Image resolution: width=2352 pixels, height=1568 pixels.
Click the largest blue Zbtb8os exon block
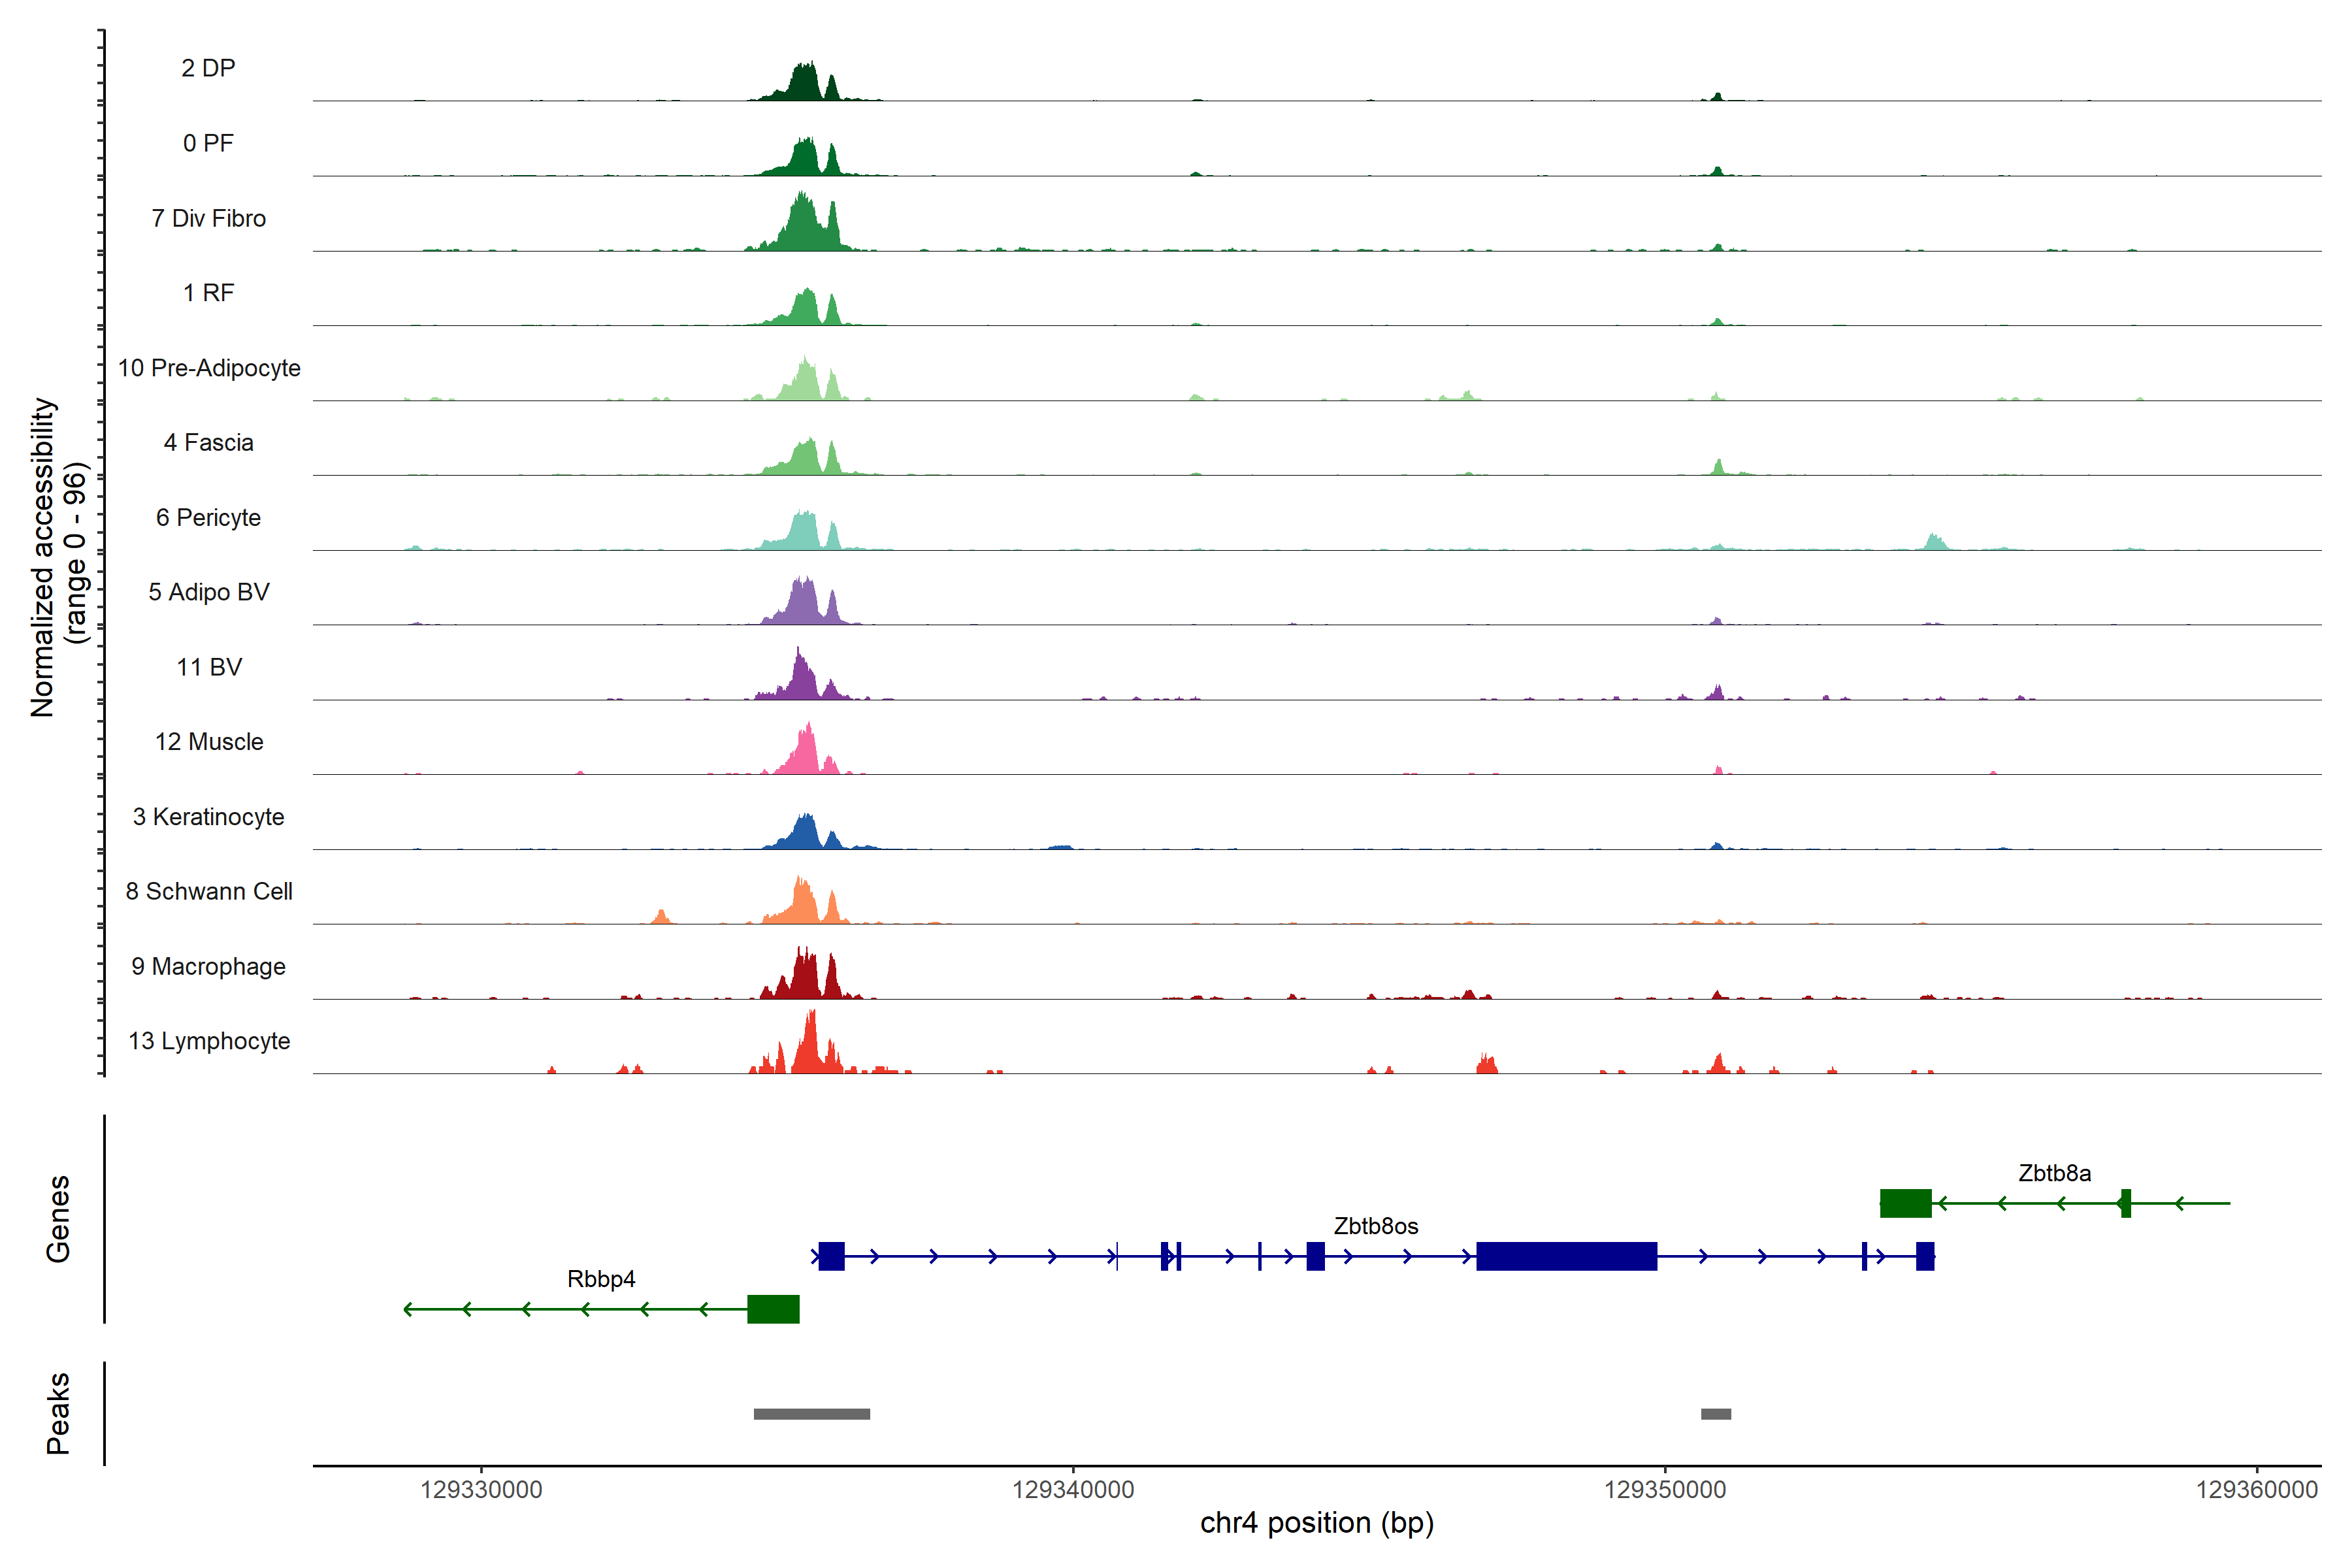pos(1566,1256)
